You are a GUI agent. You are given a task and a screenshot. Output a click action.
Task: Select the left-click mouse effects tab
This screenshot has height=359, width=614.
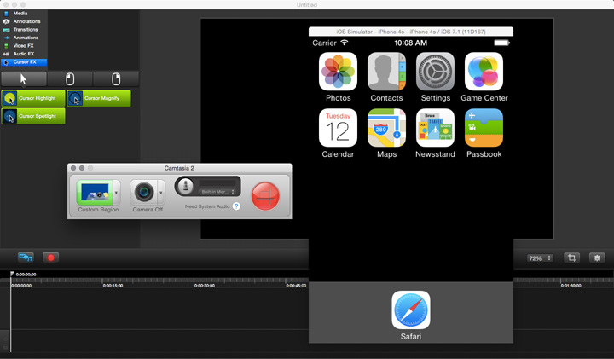click(70, 79)
